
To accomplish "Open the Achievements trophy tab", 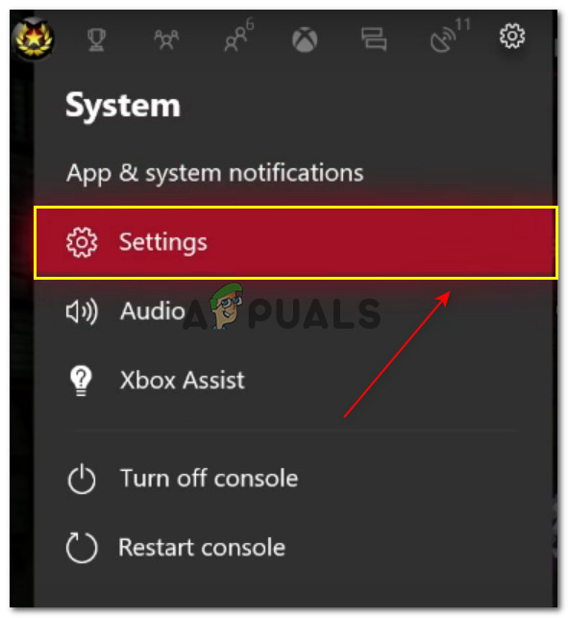I will pyautogui.click(x=96, y=39).
